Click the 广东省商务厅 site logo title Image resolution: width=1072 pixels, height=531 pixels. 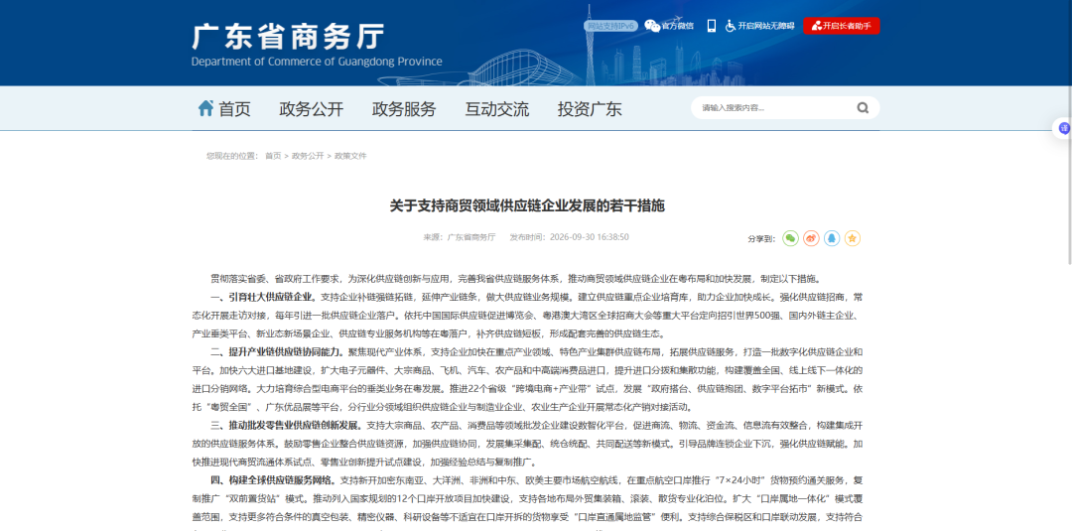[288, 37]
